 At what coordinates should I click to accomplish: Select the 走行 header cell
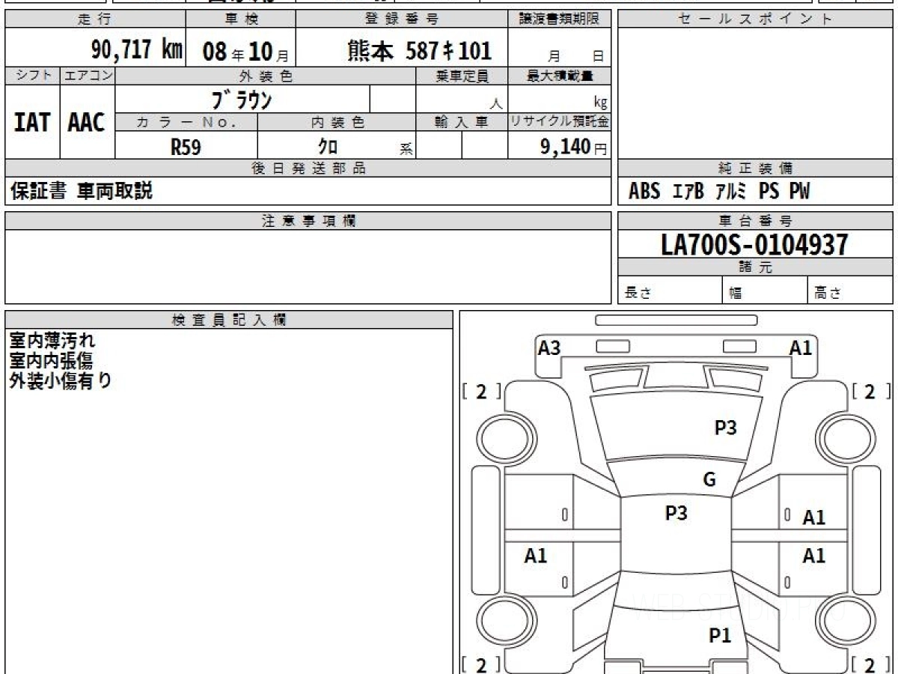95,19
